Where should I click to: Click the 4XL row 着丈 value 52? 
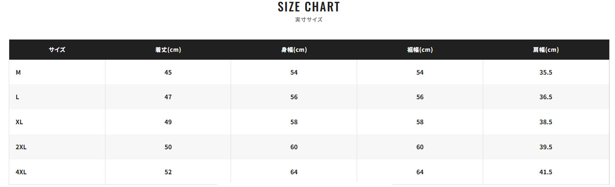(168, 172)
